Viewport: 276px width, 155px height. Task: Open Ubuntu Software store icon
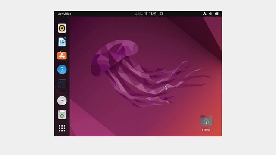[x=62, y=56]
